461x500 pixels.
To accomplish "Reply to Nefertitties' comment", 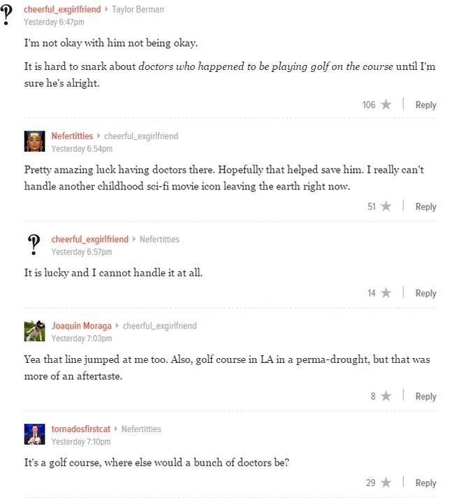I will [x=425, y=206].
